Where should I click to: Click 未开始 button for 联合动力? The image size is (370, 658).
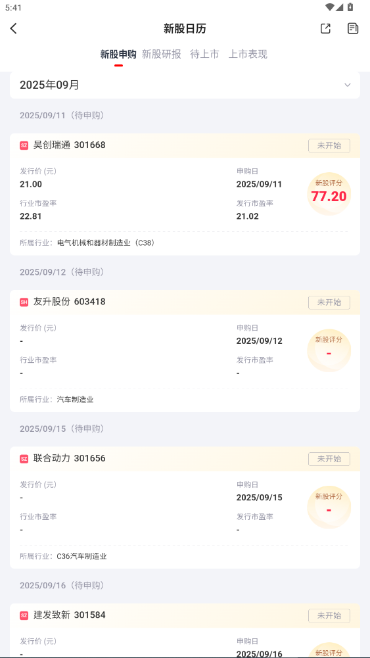(329, 459)
